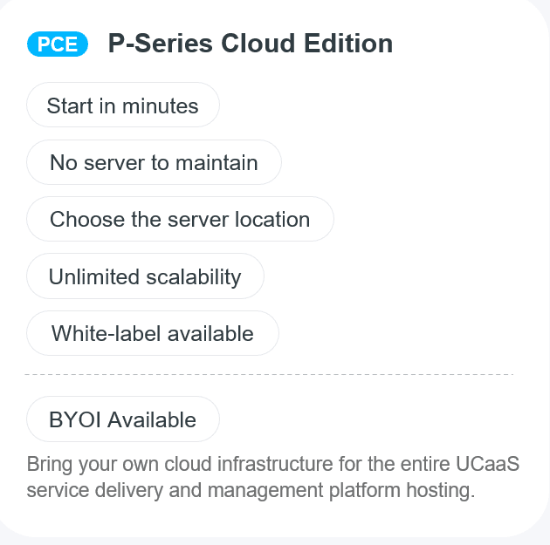Screen dimensions: 550x545
Task: Select the Start in minutes tag
Action: click(123, 106)
